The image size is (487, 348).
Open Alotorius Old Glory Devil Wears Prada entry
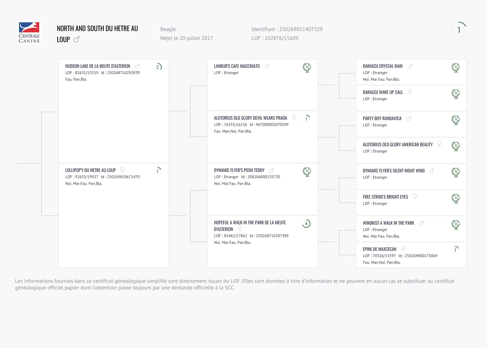click(x=250, y=118)
